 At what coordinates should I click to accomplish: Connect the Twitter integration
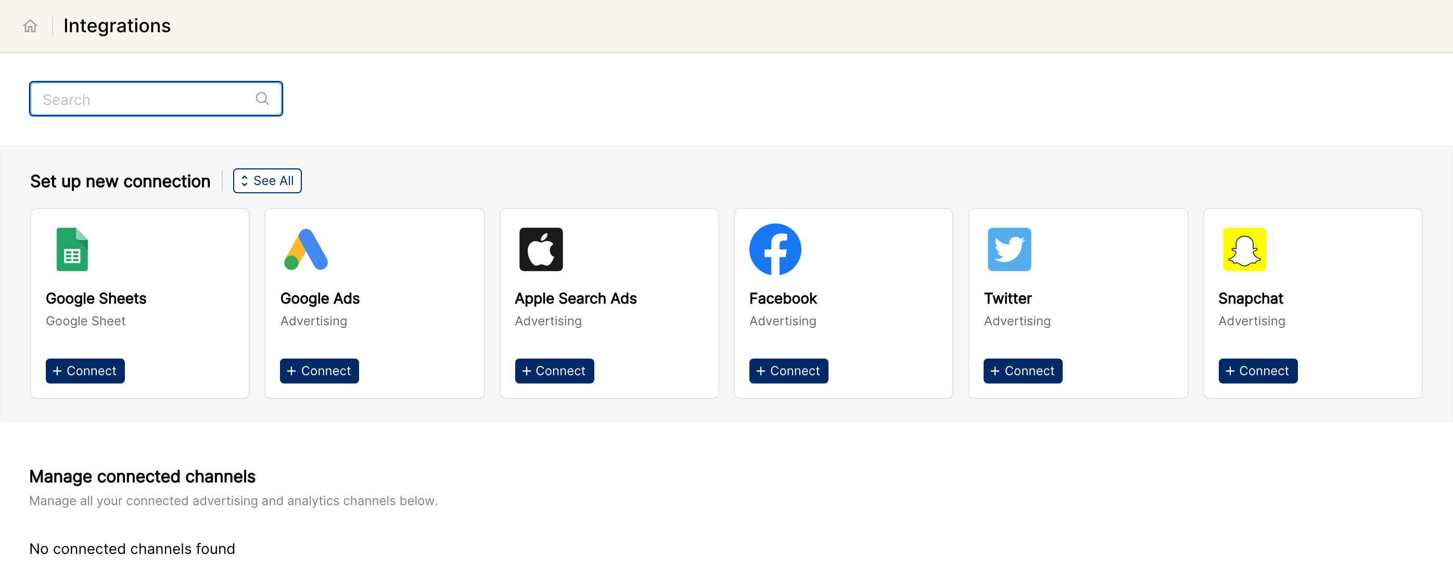coord(1023,372)
